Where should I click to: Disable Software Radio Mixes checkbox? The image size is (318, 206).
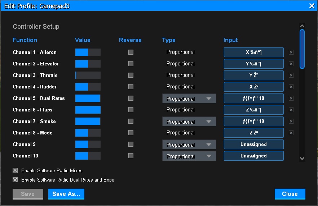coord(15,170)
